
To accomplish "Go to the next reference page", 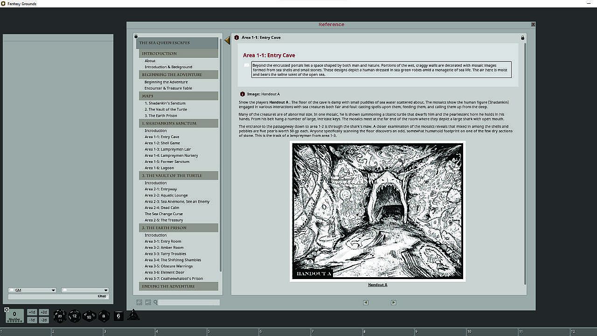I will click(x=393, y=302).
